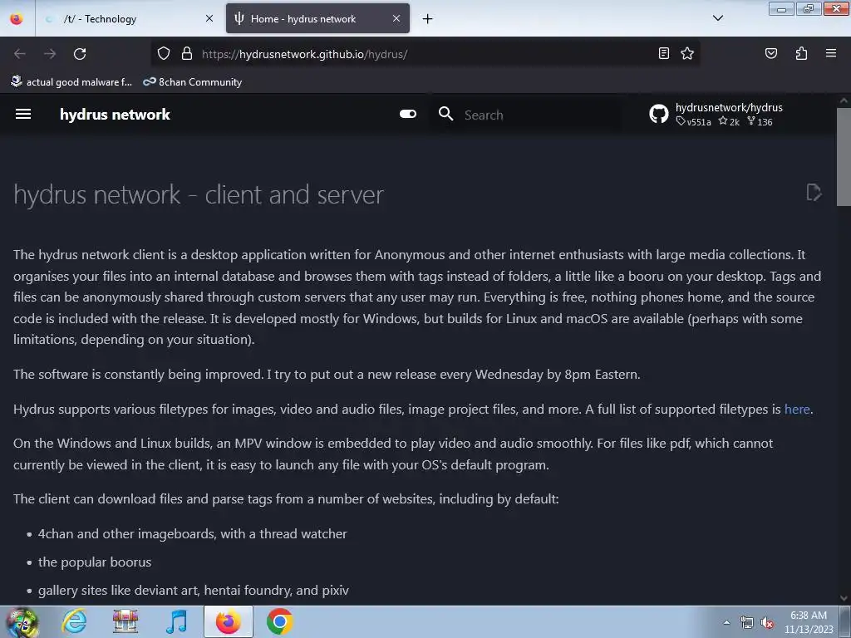
Task: Bookmark this page with the star icon
Action: pos(687,53)
